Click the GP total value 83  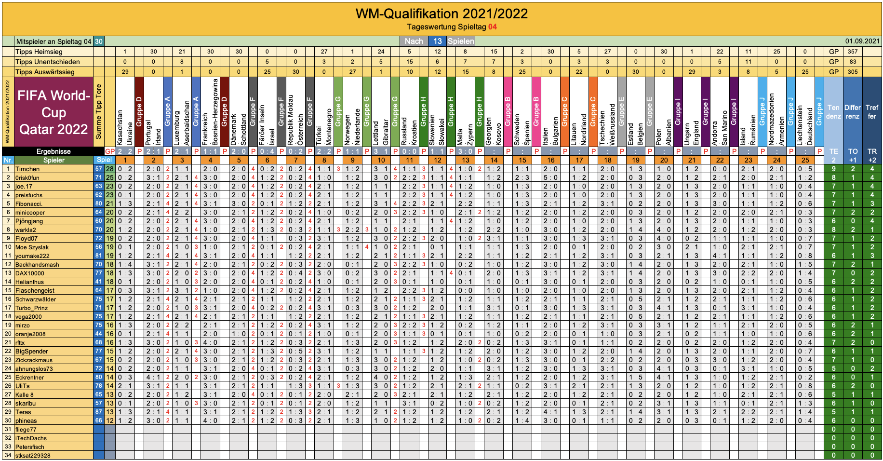coord(853,62)
